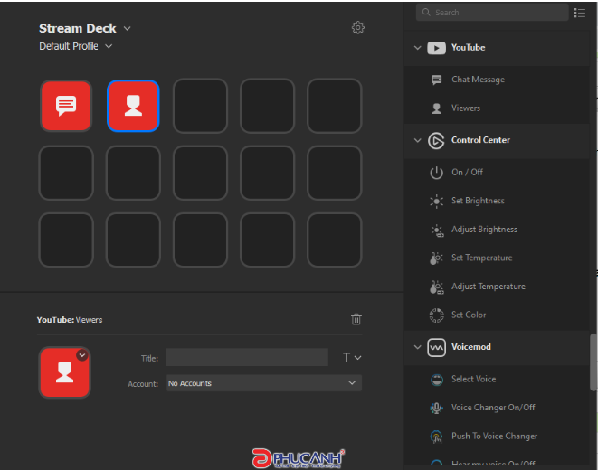Delete the YouTube Viewers action with trash icon
Viewport: 598px width, 470px height.
point(356,319)
